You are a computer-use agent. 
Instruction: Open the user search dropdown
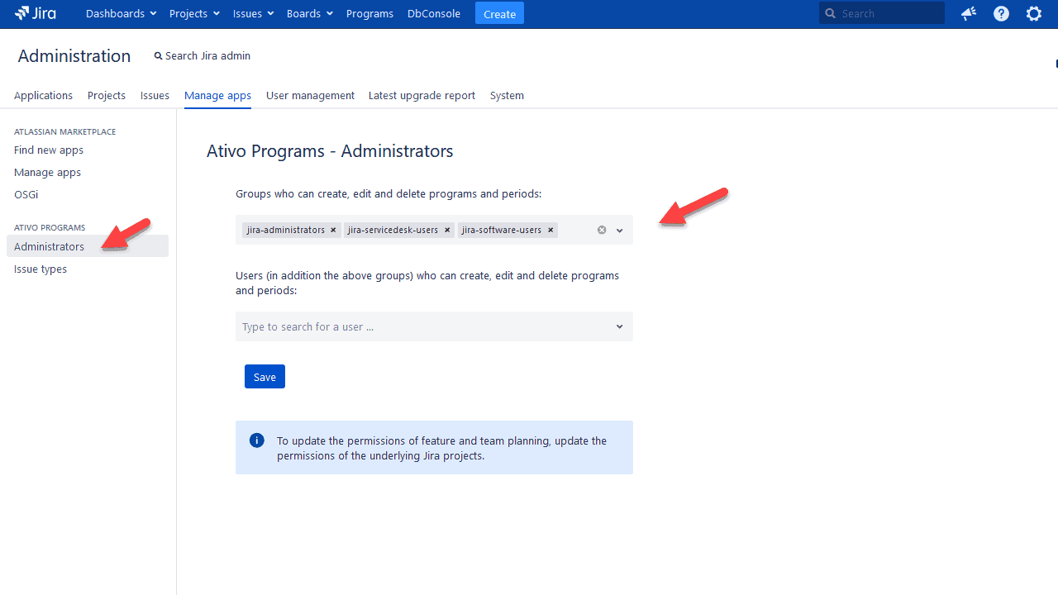pos(619,326)
